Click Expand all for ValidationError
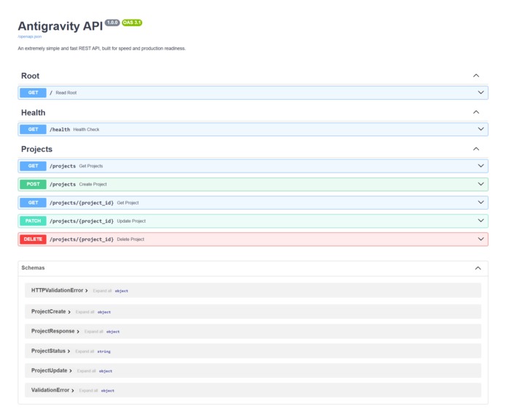Image resolution: width=506 pixels, height=417 pixels. click(x=88, y=390)
